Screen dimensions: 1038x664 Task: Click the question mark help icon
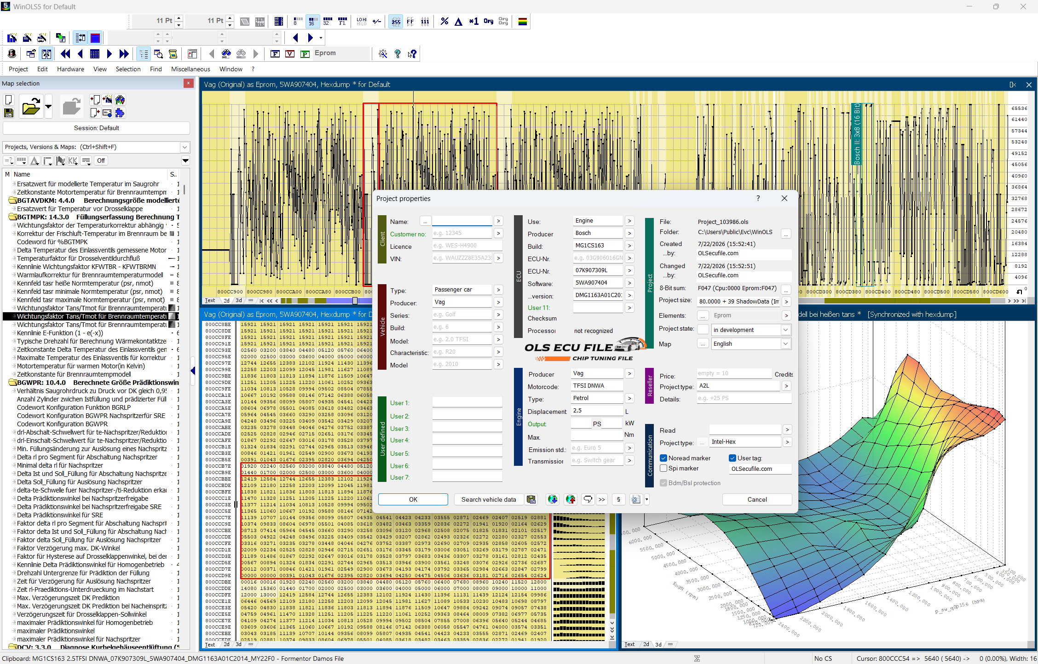point(398,54)
